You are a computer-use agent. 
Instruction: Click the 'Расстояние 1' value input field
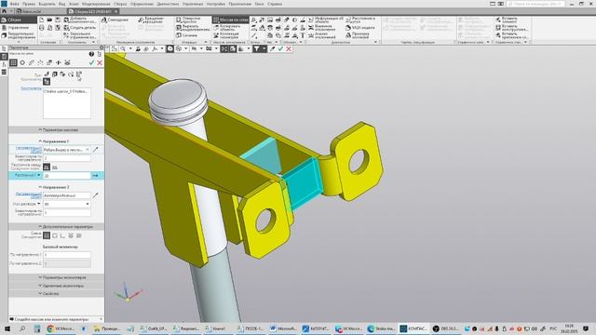[x=67, y=176]
